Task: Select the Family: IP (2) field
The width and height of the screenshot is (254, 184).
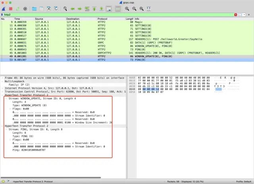Action: (19, 85)
